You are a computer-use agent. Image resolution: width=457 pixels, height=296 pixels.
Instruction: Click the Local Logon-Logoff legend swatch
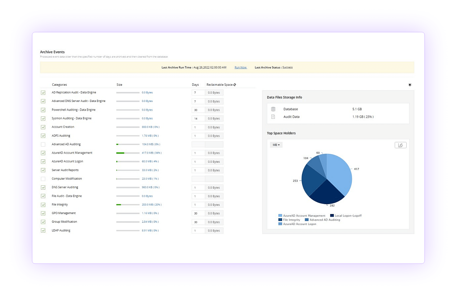click(332, 215)
